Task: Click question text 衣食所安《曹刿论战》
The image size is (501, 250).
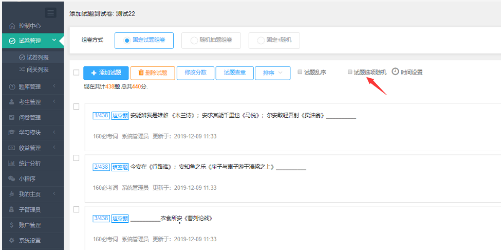Action: pyautogui.click(x=186, y=218)
